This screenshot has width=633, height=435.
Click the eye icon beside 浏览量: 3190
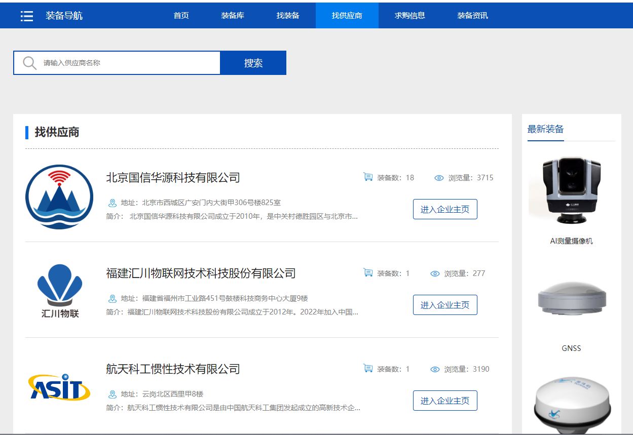click(x=435, y=369)
